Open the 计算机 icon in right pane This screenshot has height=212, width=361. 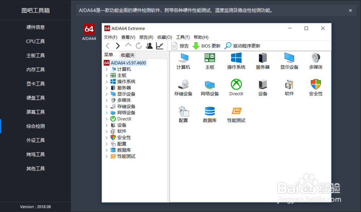(x=183, y=61)
